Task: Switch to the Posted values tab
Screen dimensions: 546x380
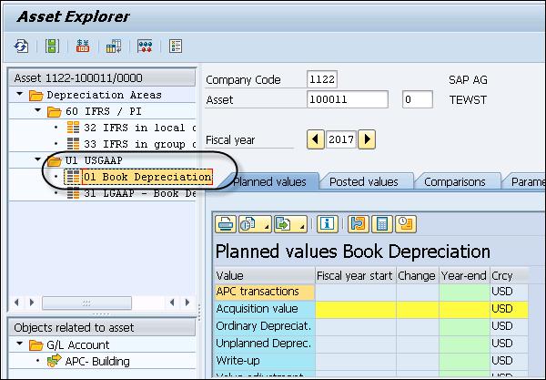Action: [x=363, y=181]
